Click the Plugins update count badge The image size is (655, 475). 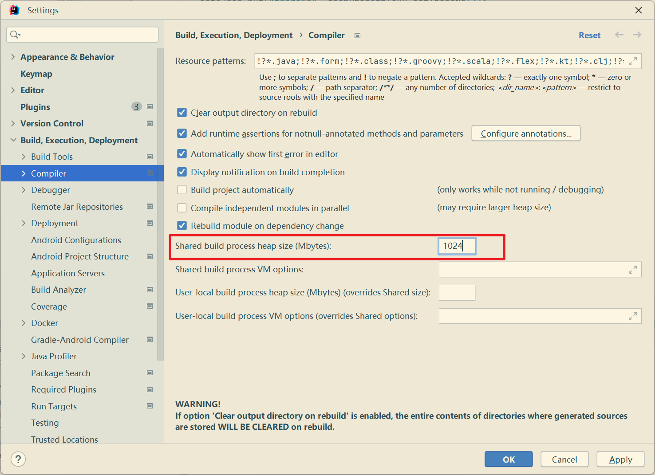(x=137, y=106)
